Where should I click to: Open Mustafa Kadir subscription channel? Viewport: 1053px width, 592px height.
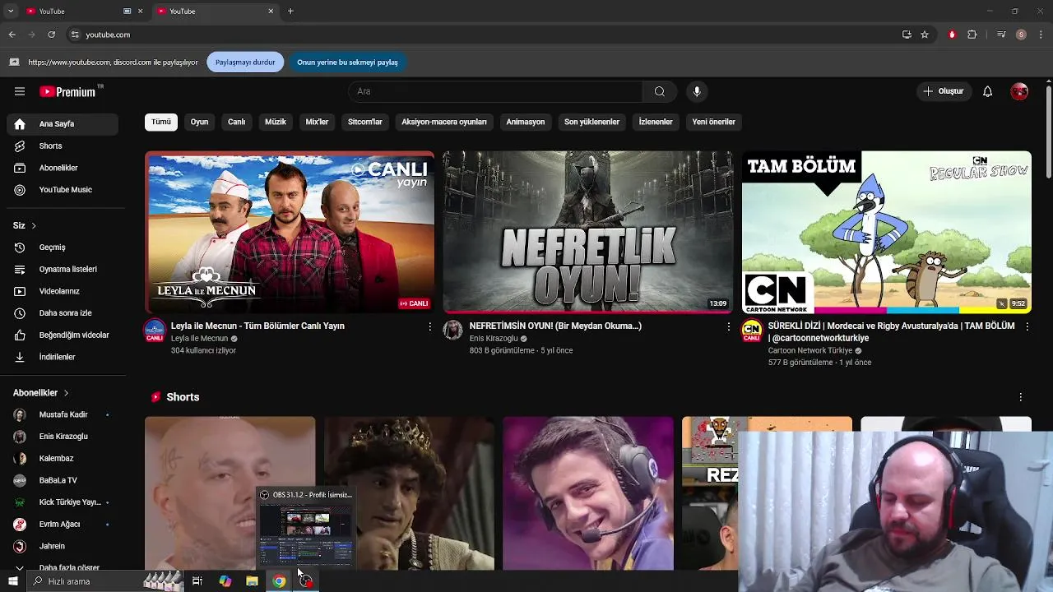click(63, 414)
